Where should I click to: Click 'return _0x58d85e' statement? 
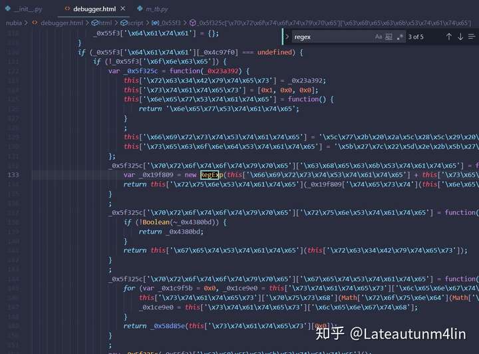coord(154,326)
